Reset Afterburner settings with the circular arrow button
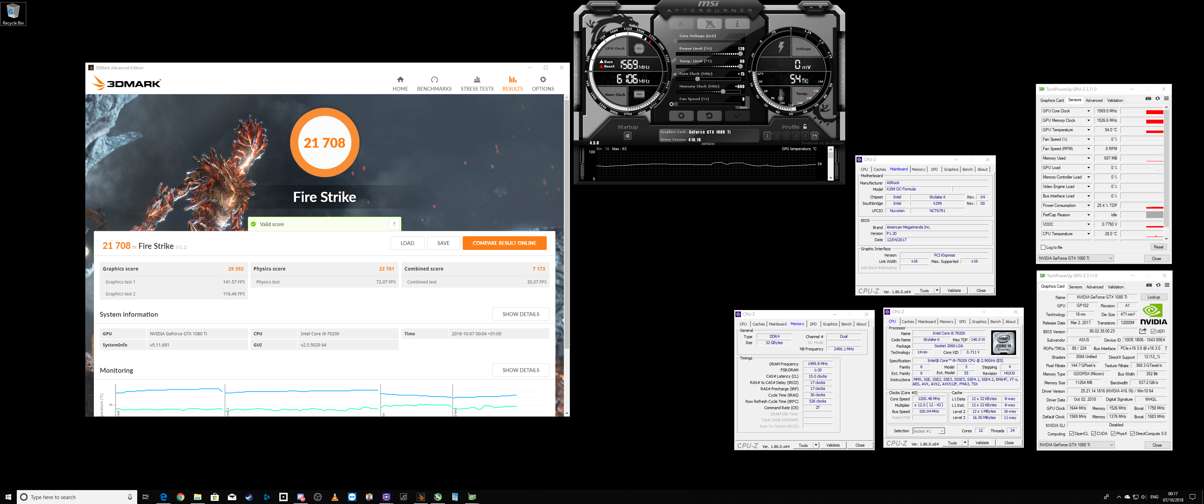 click(x=709, y=115)
